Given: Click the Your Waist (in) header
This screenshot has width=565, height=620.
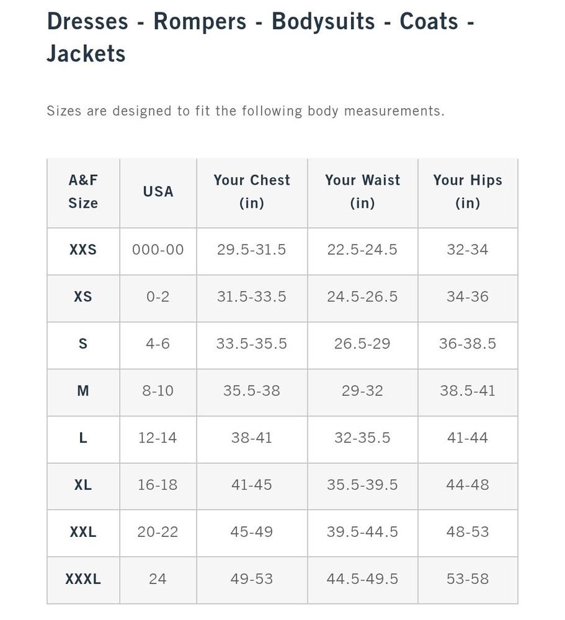Looking at the screenshot, I should (362, 192).
